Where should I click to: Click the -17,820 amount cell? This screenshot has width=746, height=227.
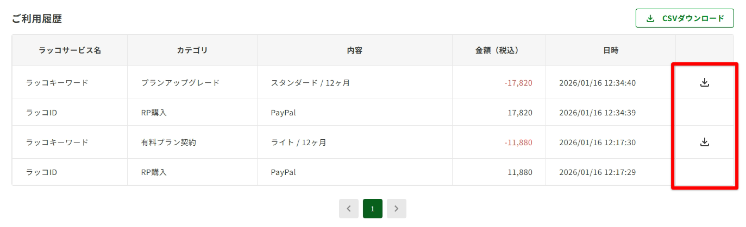point(518,83)
